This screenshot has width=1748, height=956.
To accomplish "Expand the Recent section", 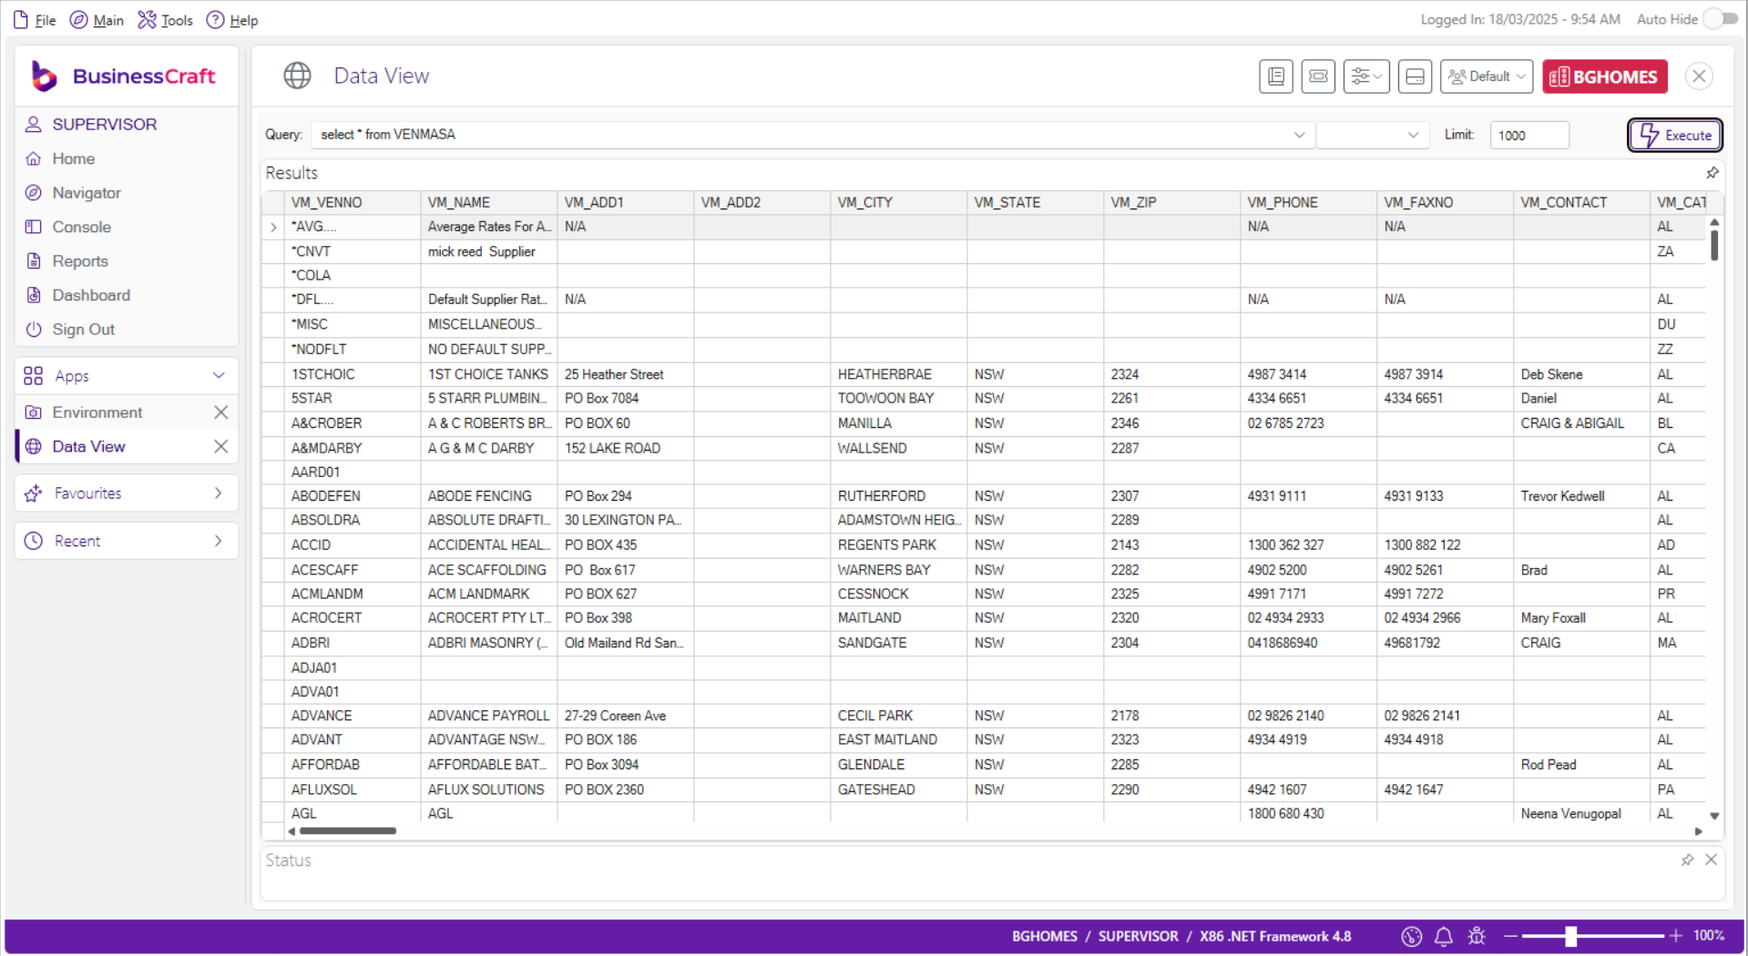I will (126, 541).
